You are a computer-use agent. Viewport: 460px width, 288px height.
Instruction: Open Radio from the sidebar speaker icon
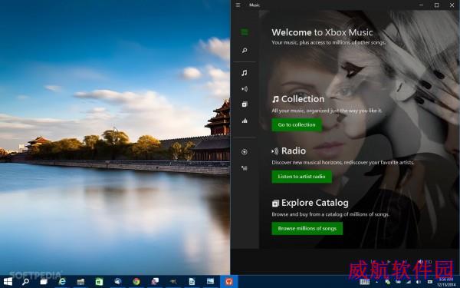245,89
